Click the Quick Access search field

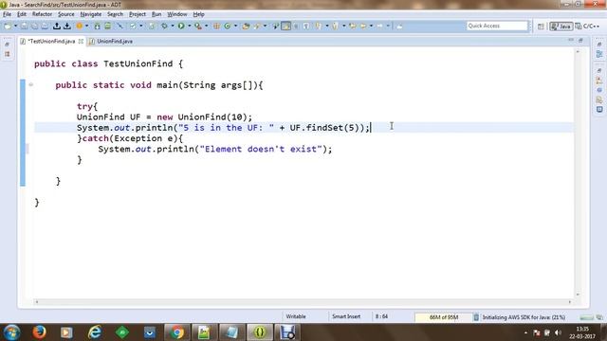[x=497, y=26]
